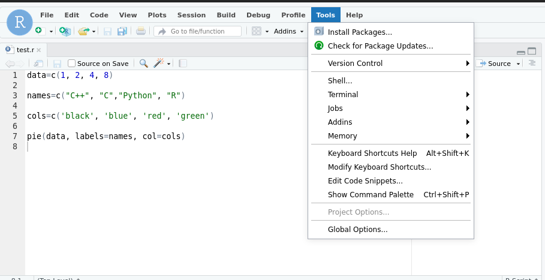
Task: Click the Go to file/function field
Action: 197,31
